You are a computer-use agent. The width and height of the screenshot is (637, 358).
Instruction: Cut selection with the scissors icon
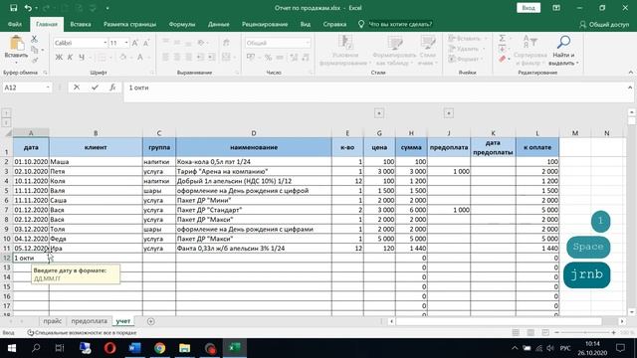(x=34, y=39)
